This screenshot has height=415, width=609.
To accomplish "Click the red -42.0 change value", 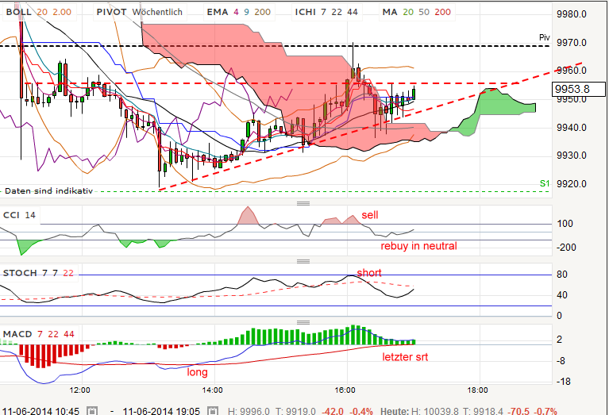I will coord(333,411).
